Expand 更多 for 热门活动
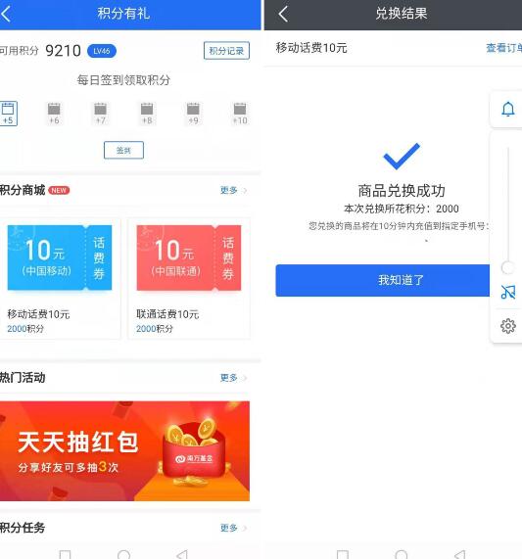This screenshot has height=559, width=522. (233, 378)
